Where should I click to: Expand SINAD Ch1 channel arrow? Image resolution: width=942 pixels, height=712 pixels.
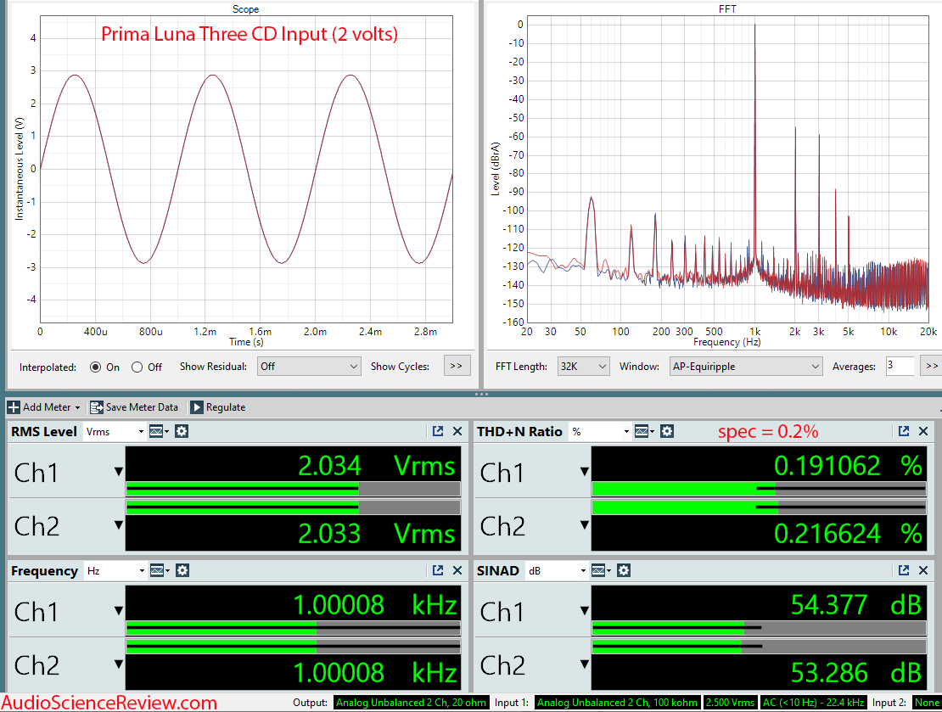(x=585, y=611)
